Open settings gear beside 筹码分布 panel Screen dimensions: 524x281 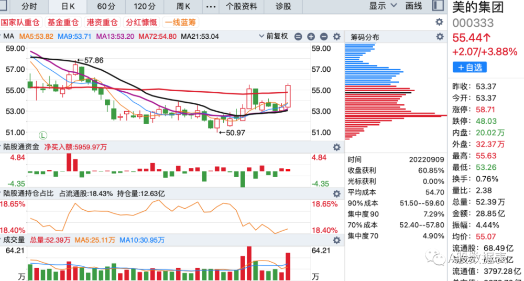tap(440, 37)
